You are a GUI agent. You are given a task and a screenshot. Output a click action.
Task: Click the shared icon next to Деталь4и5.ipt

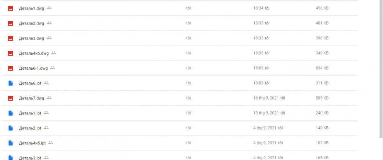click(x=51, y=143)
